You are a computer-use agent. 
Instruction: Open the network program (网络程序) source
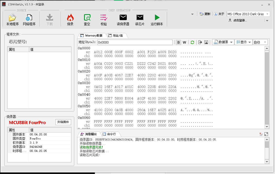[x=29, y=20]
